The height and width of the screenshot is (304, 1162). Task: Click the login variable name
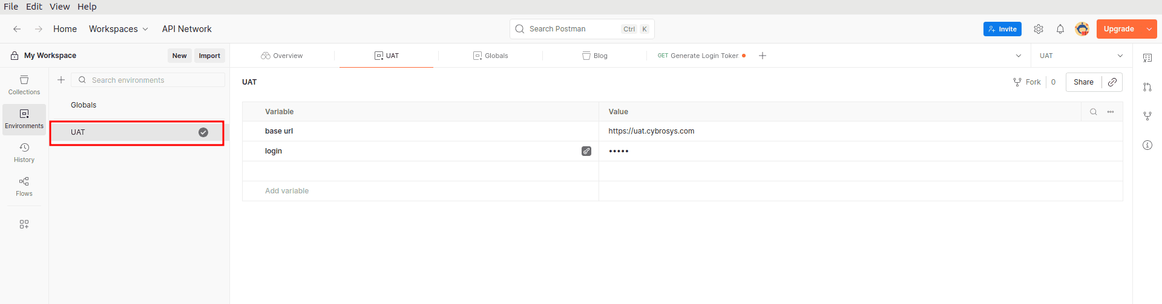pos(274,151)
